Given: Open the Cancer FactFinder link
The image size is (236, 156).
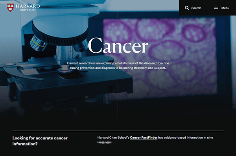Looking at the screenshot, I should 144,138.
